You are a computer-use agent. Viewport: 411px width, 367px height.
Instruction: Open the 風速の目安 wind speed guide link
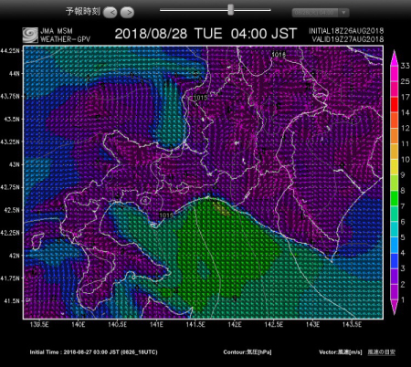point(381,352)
